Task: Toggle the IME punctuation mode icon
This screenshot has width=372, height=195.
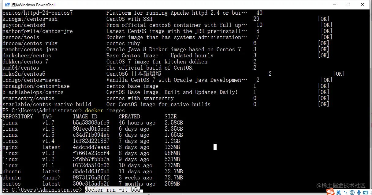Action: pos(345,193)
